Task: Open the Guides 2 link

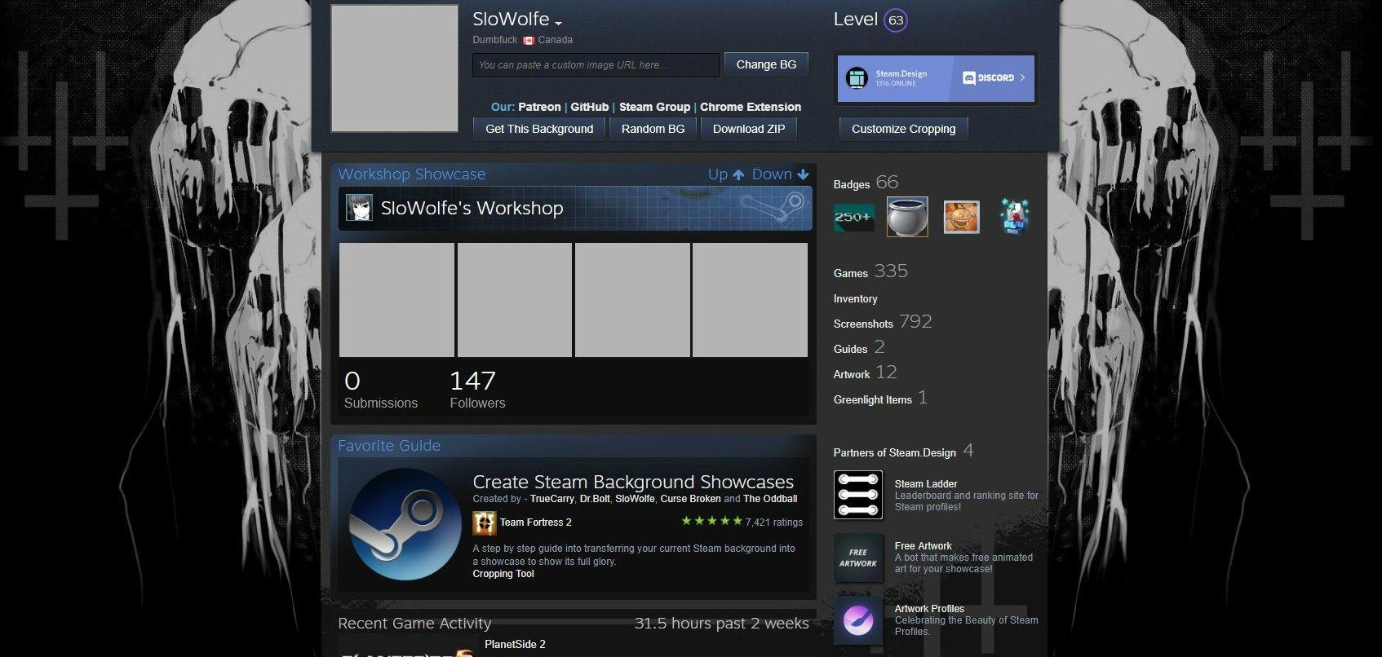Action: coord(859,347)
